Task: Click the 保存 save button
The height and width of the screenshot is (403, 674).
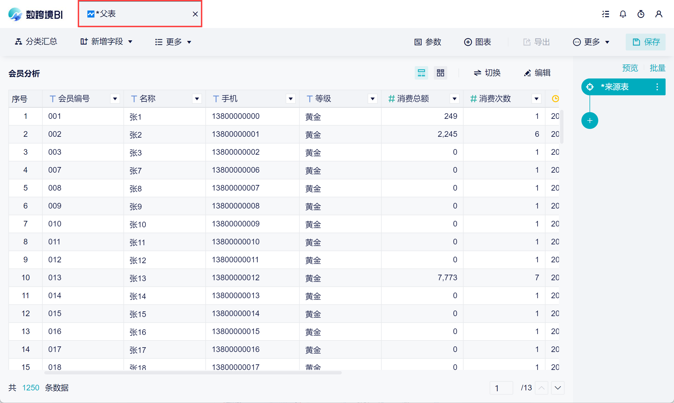Action: pyautogui.click(x=646, y=42)
